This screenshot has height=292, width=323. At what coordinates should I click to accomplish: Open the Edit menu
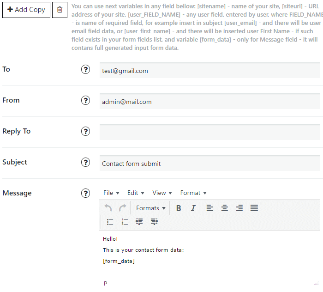136,193
